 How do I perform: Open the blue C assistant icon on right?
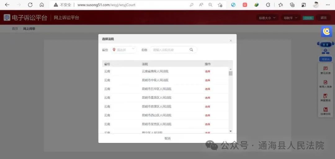(x=326, y=32)
